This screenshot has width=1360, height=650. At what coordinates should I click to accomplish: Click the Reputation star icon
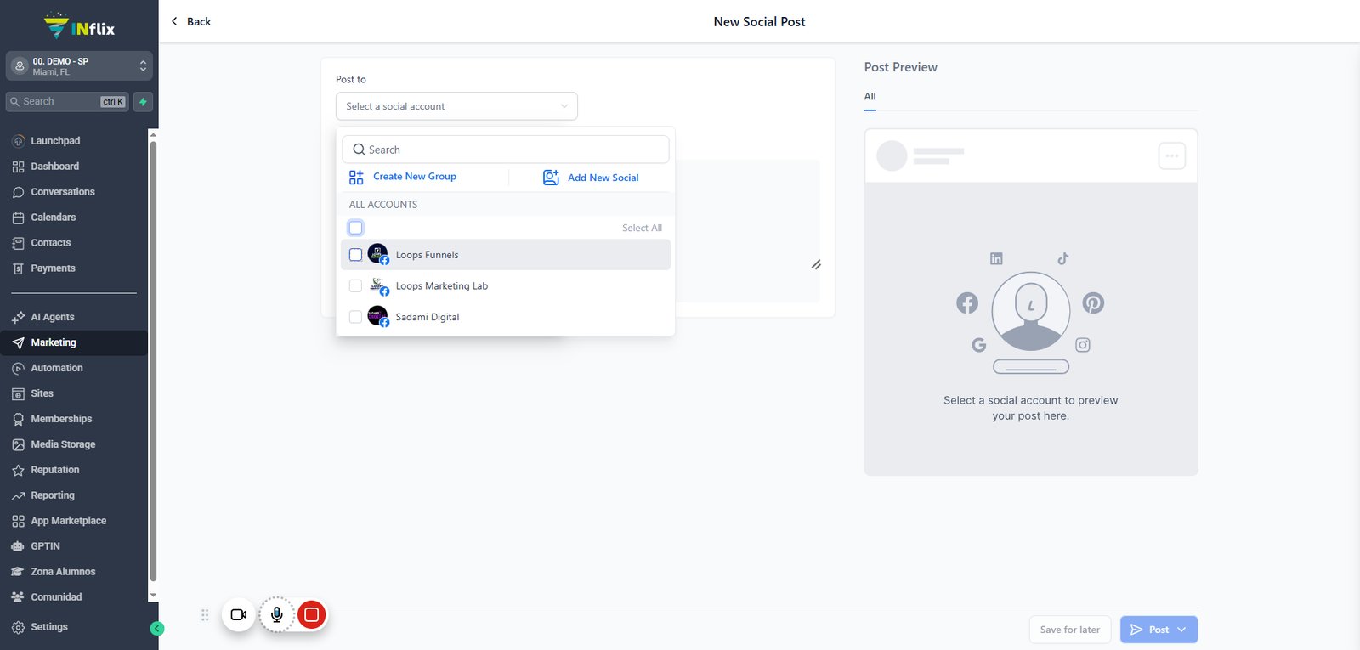tap(18, 470)
